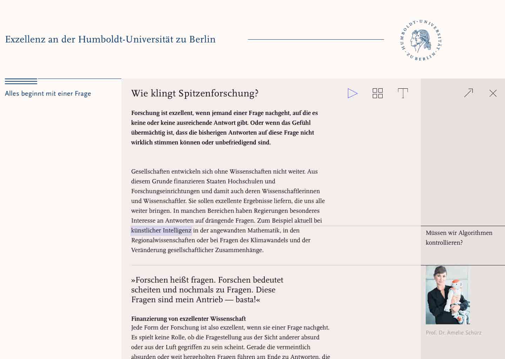Image resolution: width=505 pixels, height=359 pixels.
Task: Click paragraph starting 'Jede Form der Forschung'
Action: point(231,342)
